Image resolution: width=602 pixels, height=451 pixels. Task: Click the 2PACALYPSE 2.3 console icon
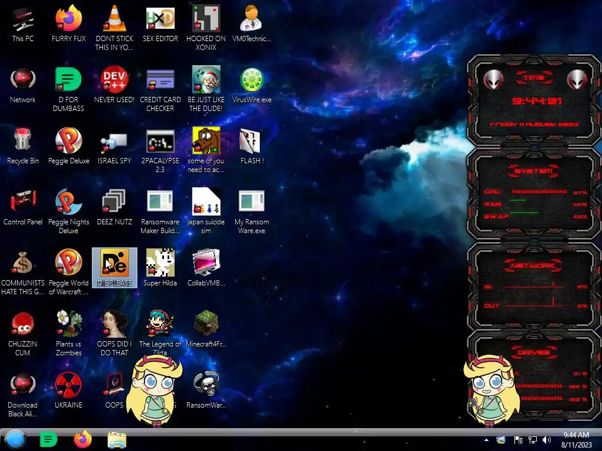click(x=160, y=150)
